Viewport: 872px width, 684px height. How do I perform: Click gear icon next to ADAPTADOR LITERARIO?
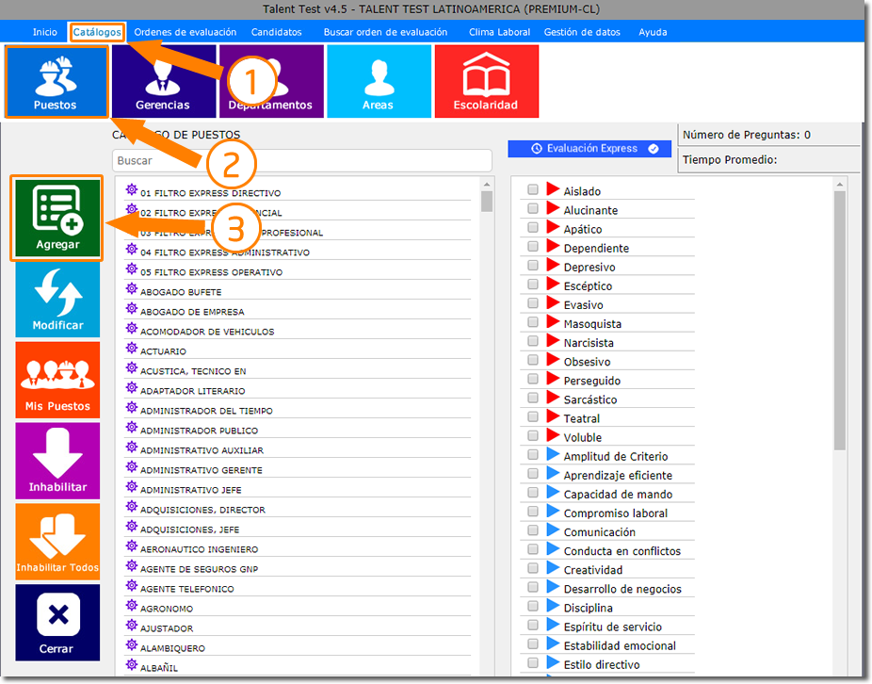pyautogui.click(x=131, y=388)
